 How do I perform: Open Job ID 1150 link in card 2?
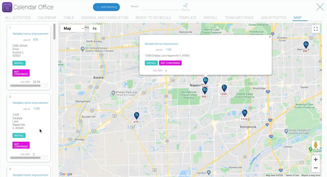pos(36,109)
